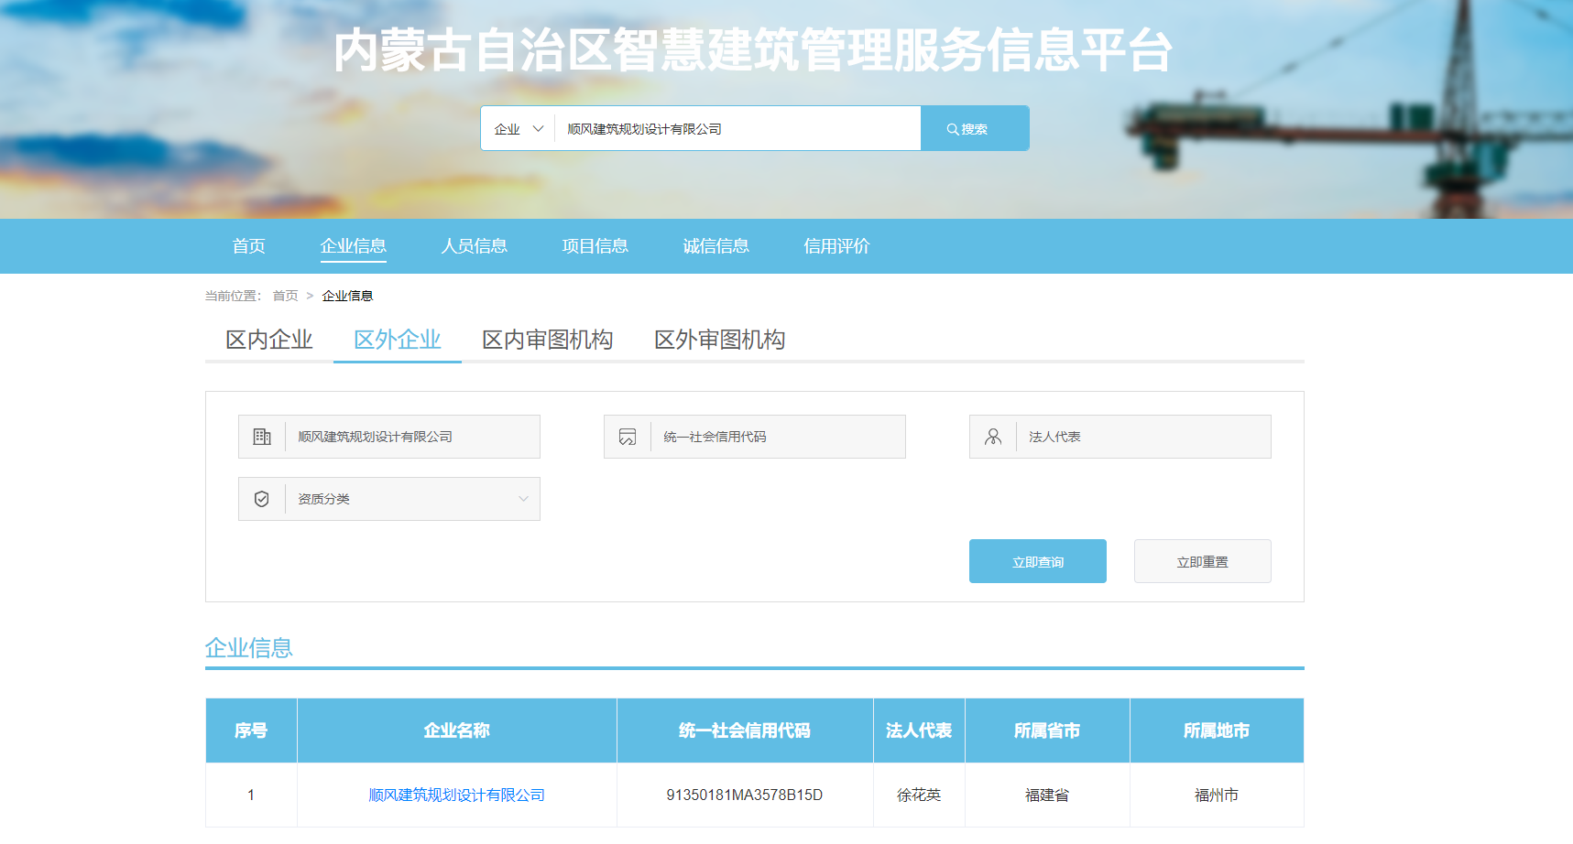Click the 所属地市 column header
The height and width of the screenshot is (844, 1573).
[1217, 730]
